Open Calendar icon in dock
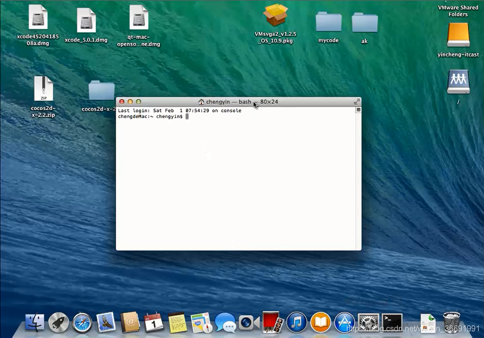Viewport: 484px width, 338px height. (154, 323)
